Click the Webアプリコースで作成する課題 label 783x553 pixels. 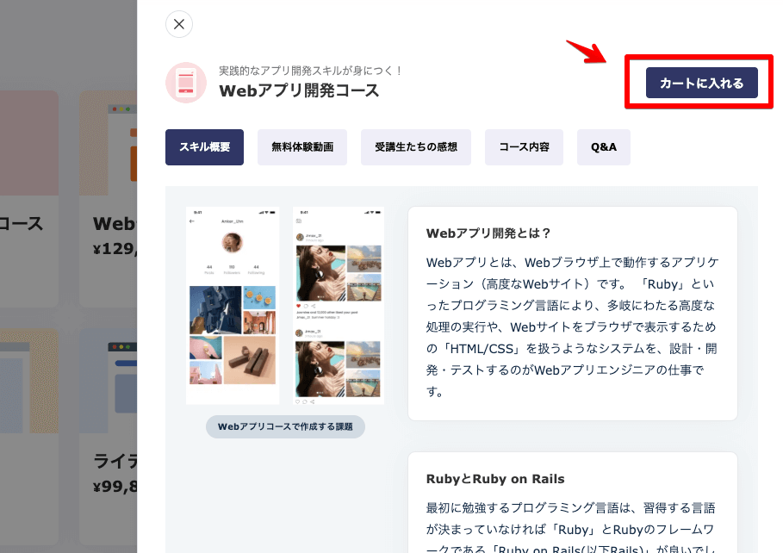click(x=285, y=426)
